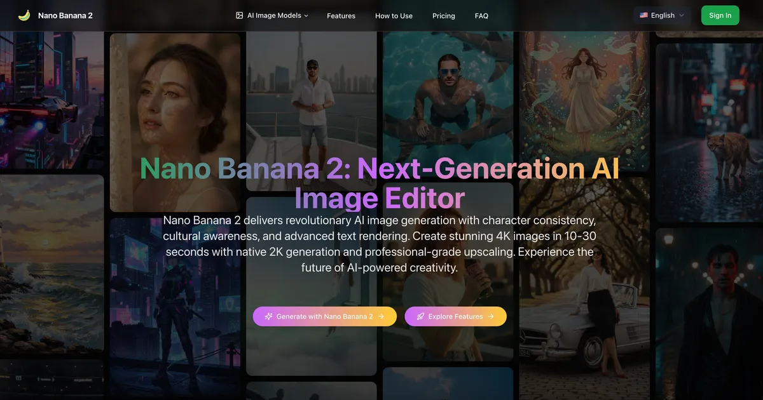The height and width of the screenshot is (400, 763).
Task: Select How to Use in the navigation
Action: tap(394, 16)
